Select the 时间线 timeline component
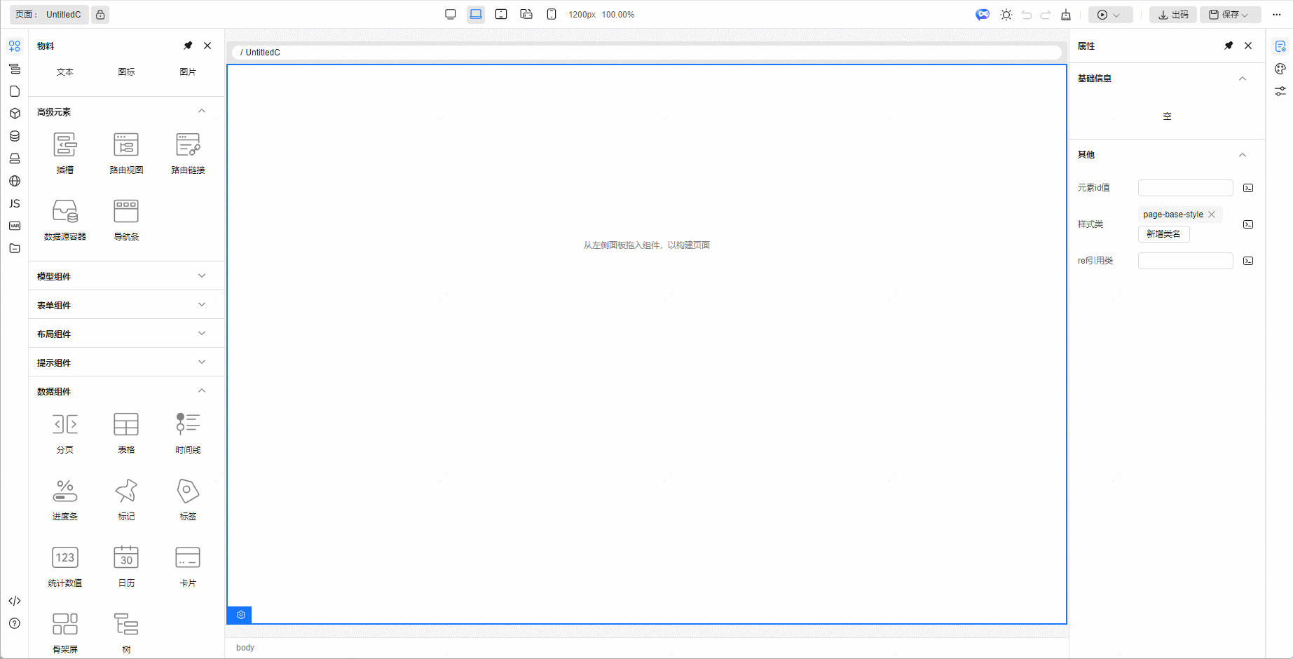The width and height of the screenshot is (1293, 659). [x=188, y=433]
